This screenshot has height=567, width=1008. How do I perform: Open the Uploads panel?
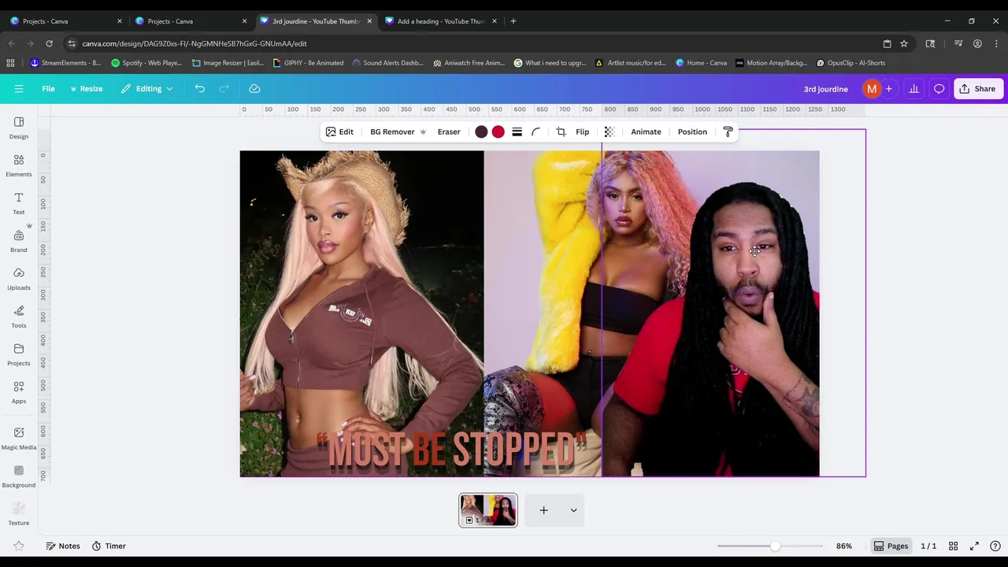(x=19, y=278)
